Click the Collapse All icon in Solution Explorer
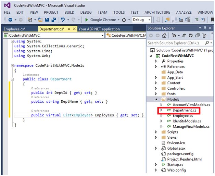Viewport: 215px width, 176px height. pyautogui.click(x=197, y=36)
